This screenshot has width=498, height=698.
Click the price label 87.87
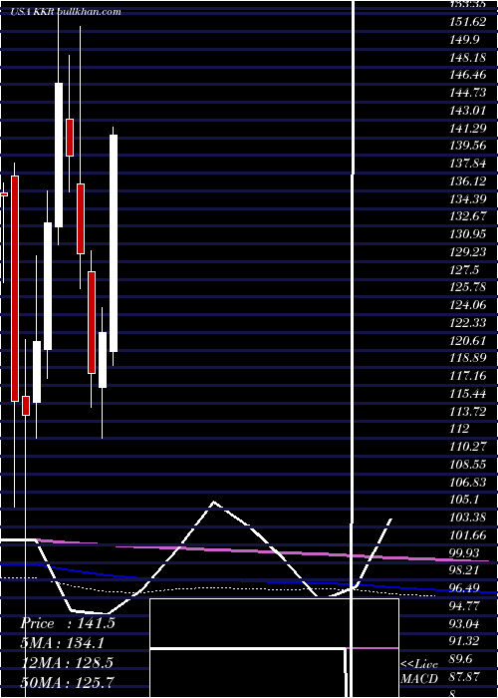click(x=465, y=676)
